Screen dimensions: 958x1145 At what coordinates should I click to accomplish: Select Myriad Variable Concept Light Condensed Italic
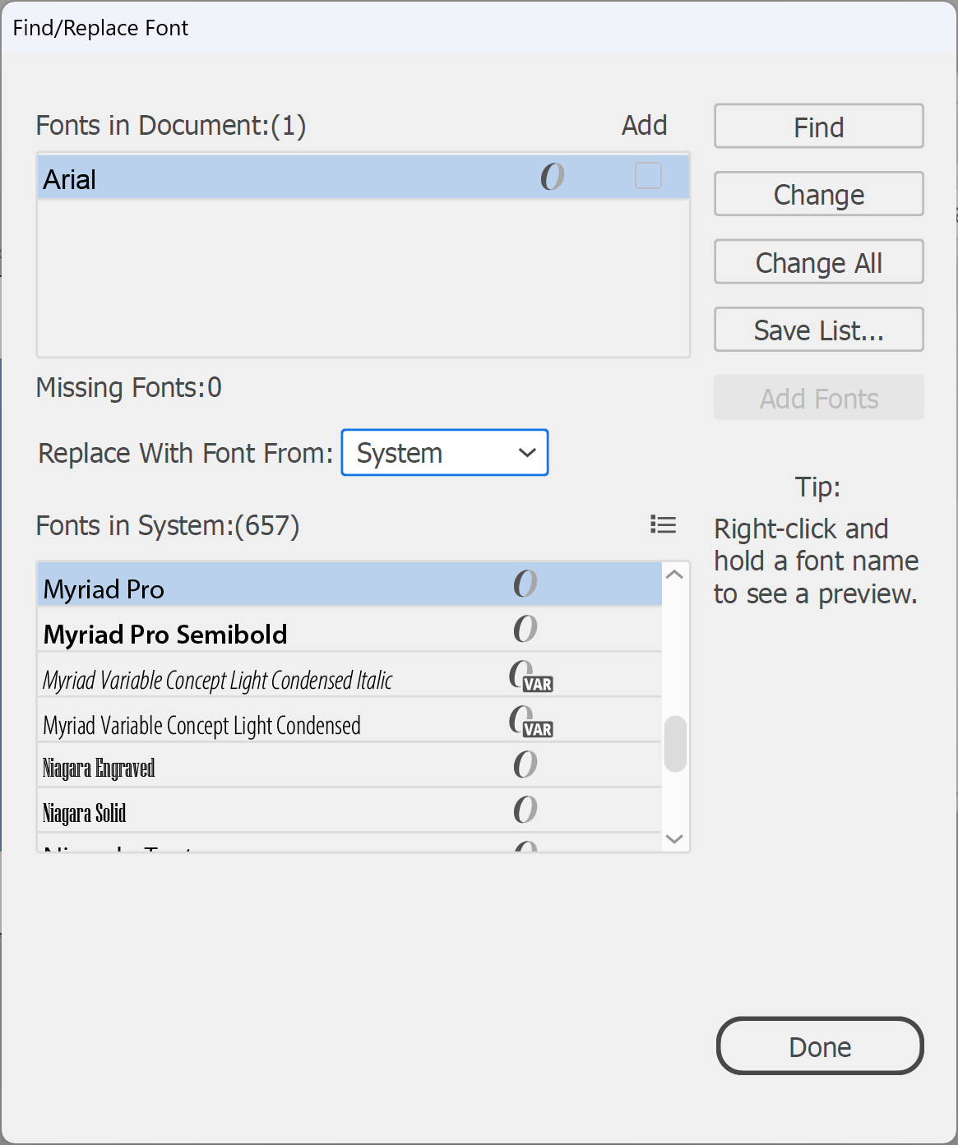tap(349, 676)
